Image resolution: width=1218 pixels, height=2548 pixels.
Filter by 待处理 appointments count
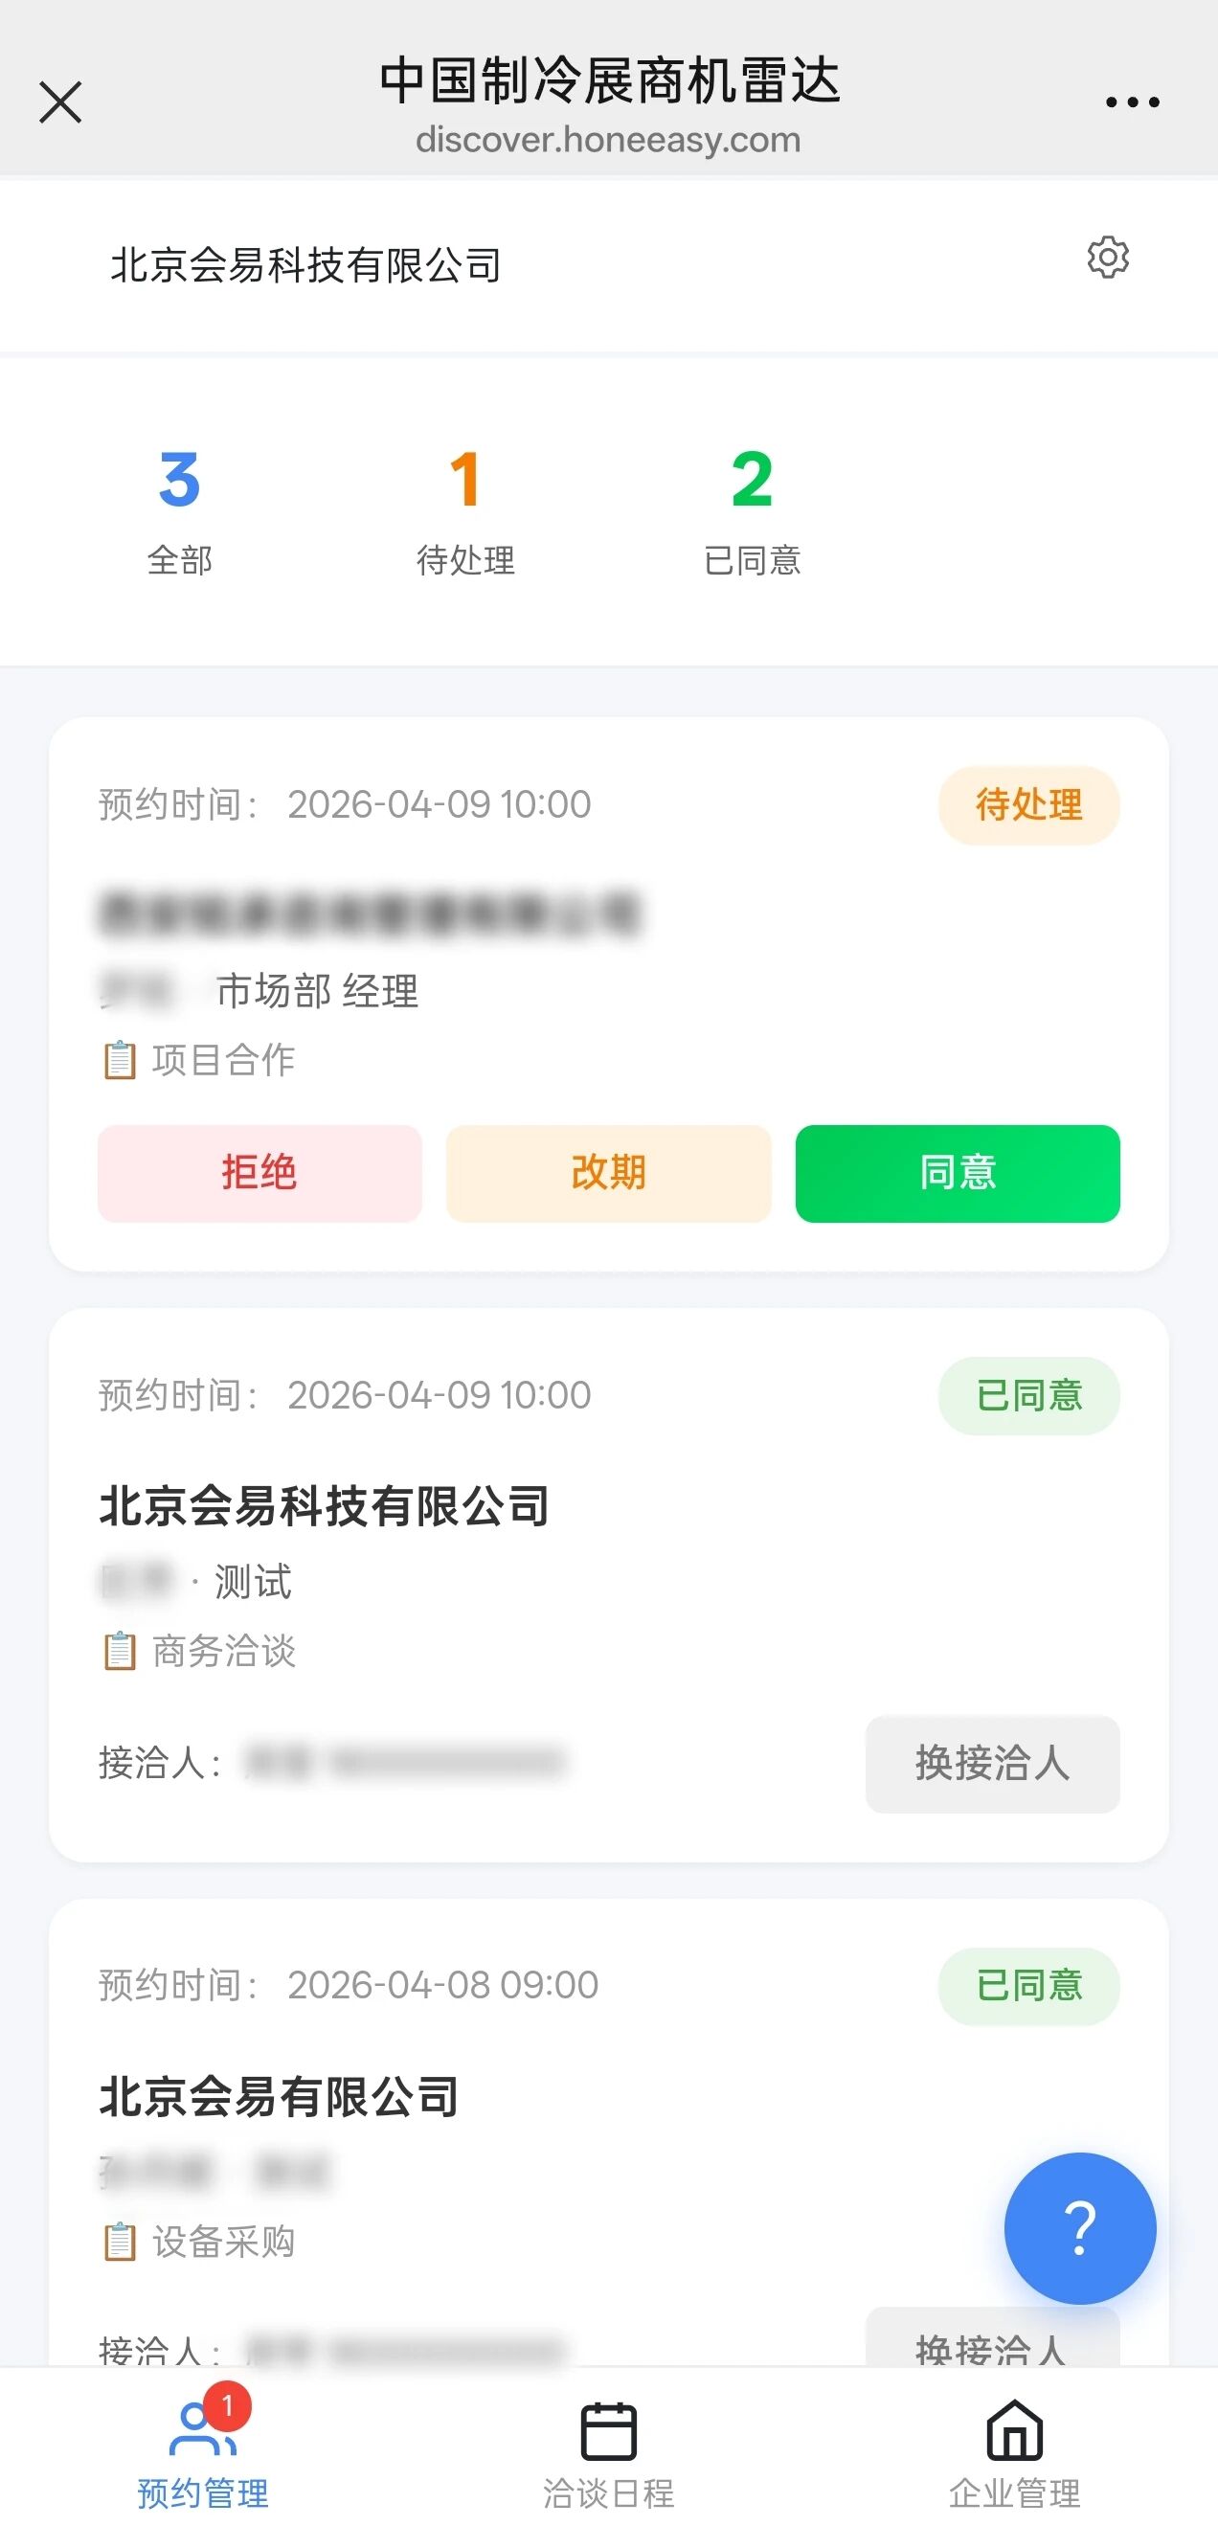coord(465,509)
